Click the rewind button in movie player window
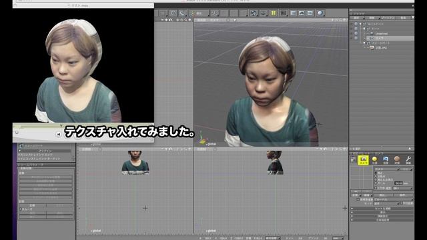 pos(58,134)
